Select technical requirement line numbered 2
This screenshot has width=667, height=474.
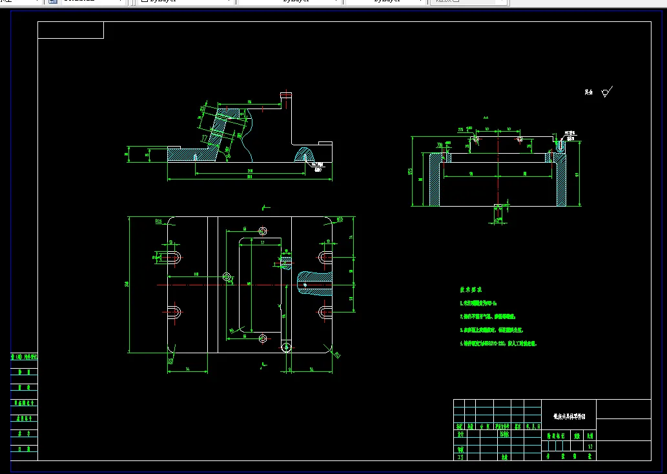coord(487,316)
